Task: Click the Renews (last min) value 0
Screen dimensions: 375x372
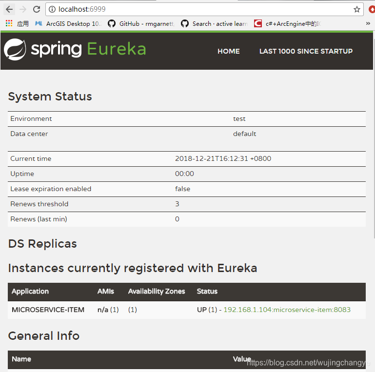Action: point(177,219)
